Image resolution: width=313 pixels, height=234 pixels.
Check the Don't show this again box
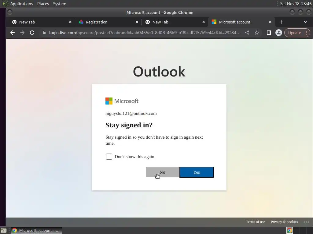coord(109,157)
